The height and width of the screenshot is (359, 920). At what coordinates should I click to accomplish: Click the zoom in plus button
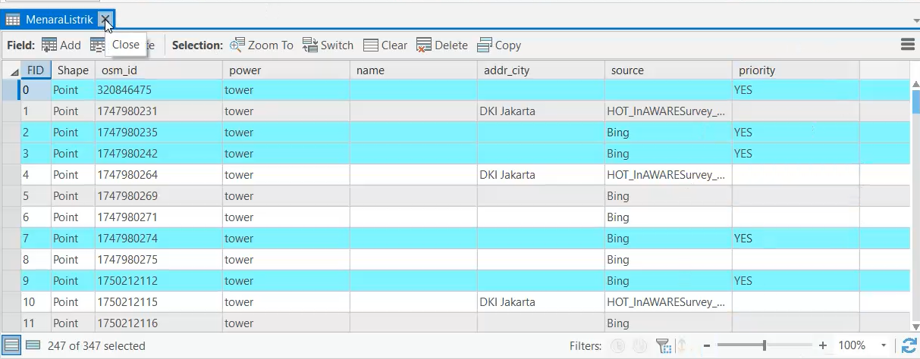pos(823,345)
